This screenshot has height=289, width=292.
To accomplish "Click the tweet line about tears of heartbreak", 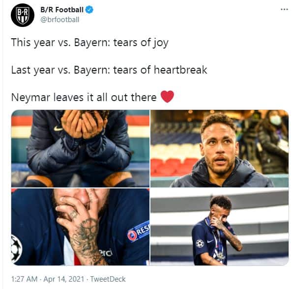I will 109,70.
